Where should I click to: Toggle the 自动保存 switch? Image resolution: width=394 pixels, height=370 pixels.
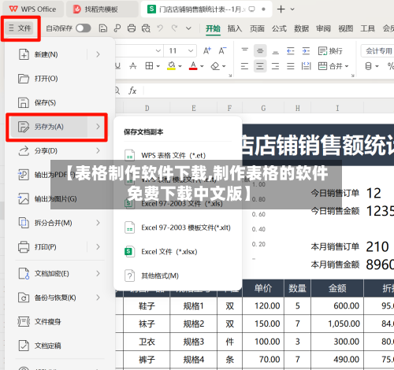tap(84, 28)
